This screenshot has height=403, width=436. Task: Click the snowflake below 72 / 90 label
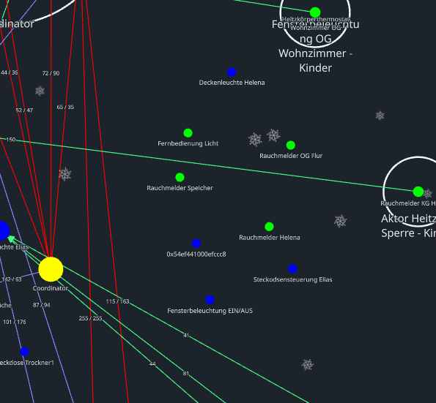click(x=40, y=91)
